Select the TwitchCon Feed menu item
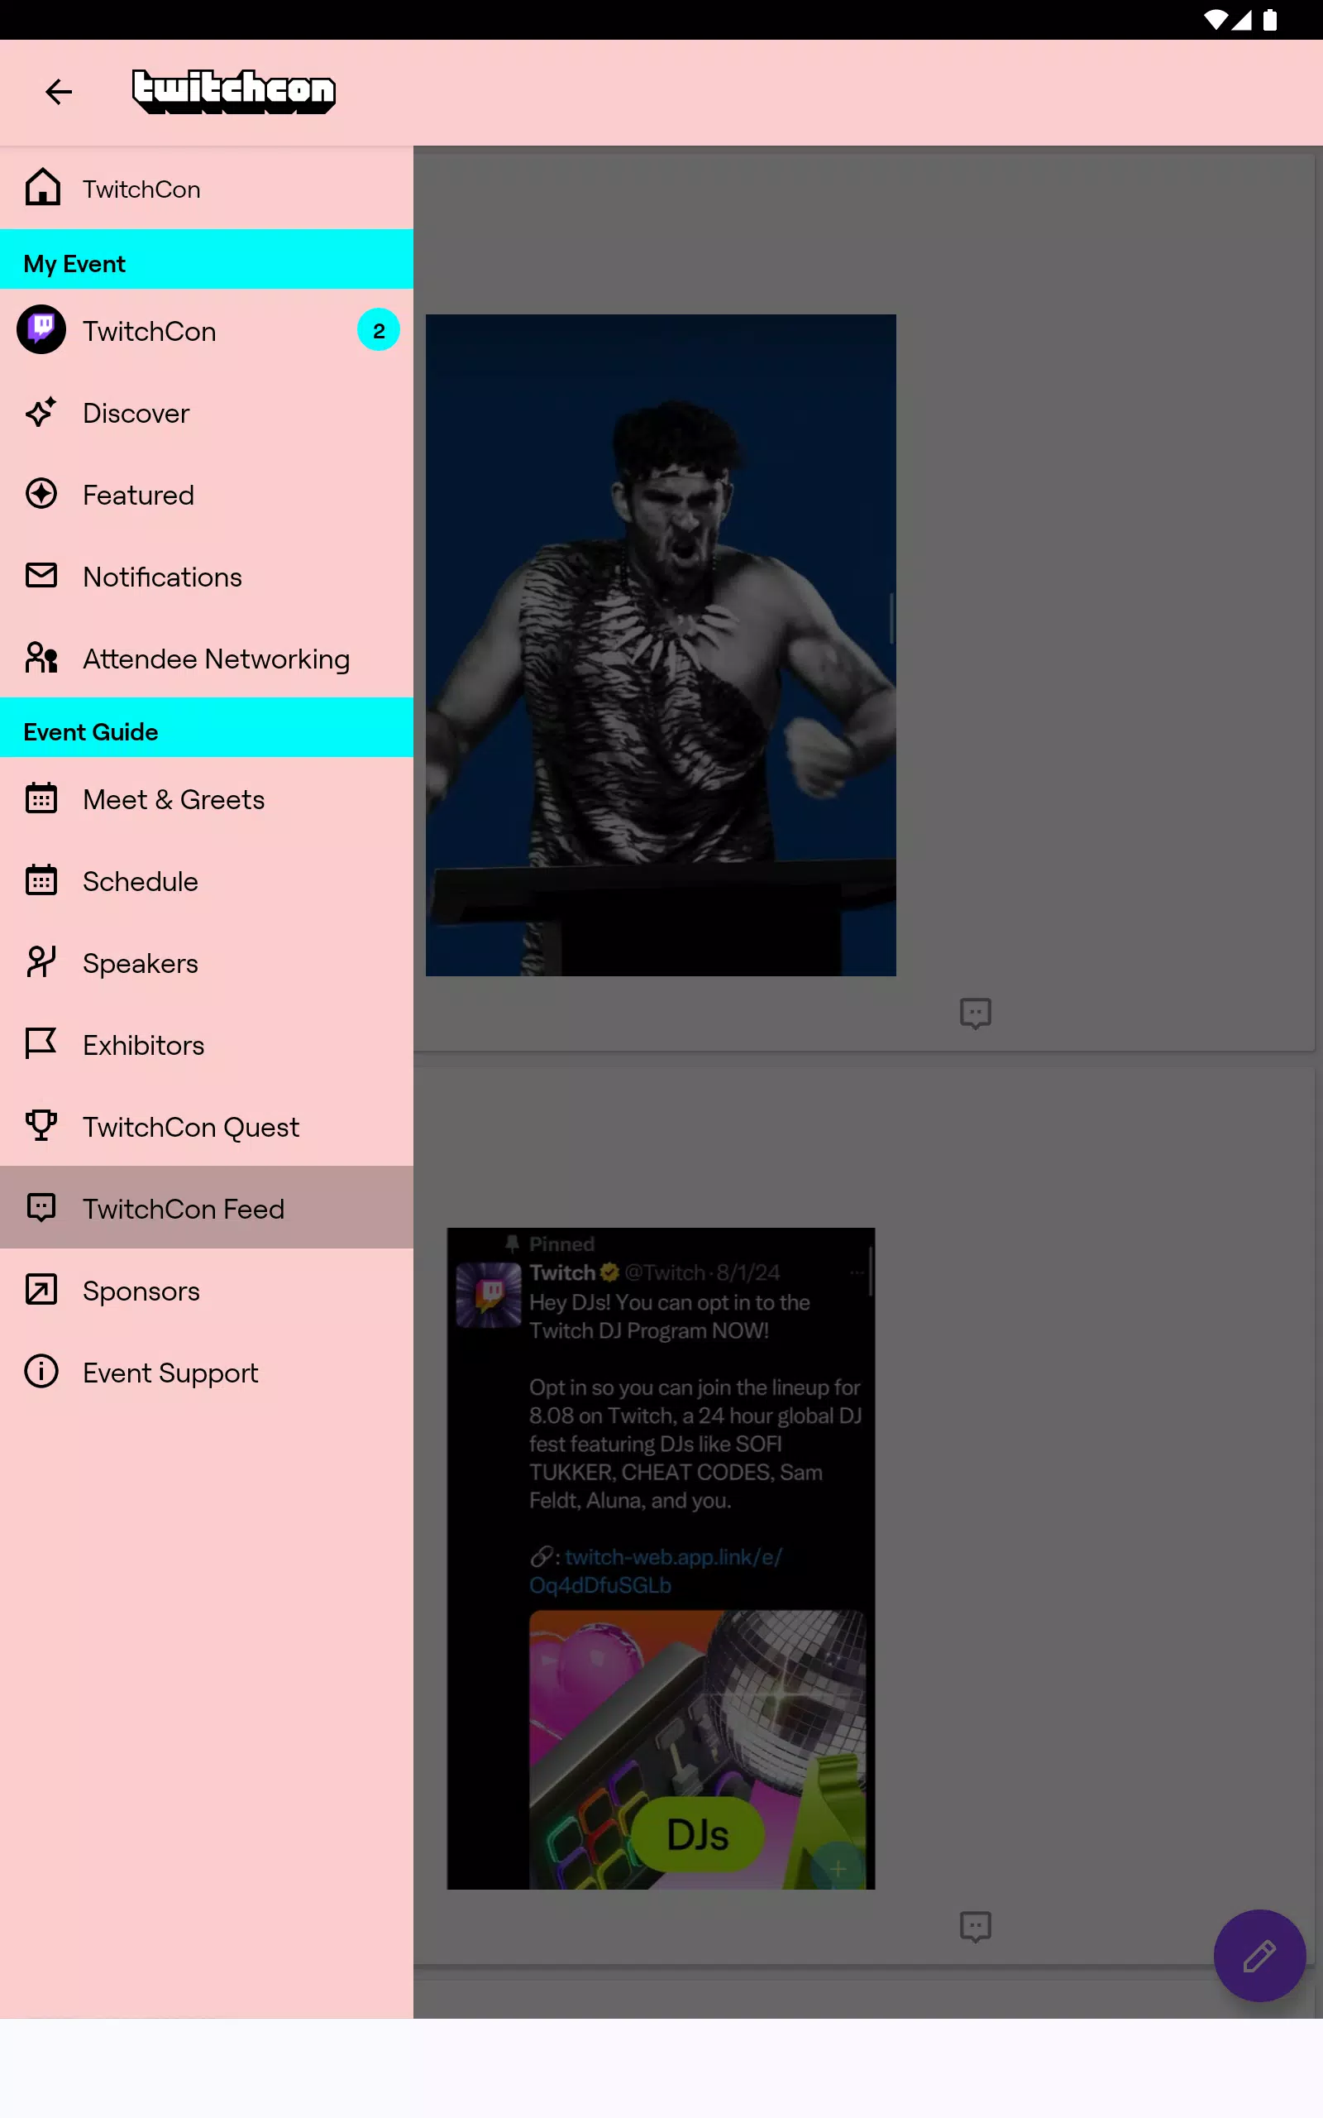1323x2118 pixels. tap(207, 1208)
